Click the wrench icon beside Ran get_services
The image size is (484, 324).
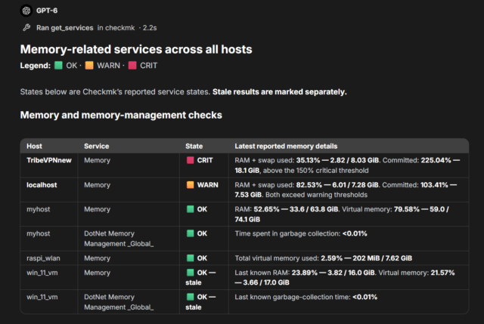pyautogui.click(x=26, y=28)
